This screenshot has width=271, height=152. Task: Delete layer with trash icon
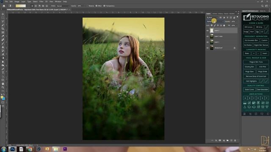[x=235, y=141]
